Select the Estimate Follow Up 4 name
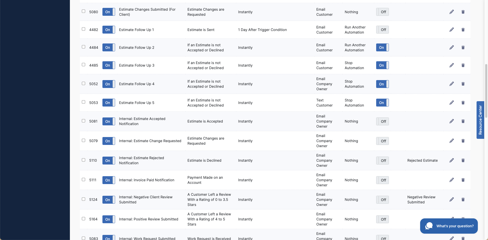The image size is (488, 240). (137, 84)
